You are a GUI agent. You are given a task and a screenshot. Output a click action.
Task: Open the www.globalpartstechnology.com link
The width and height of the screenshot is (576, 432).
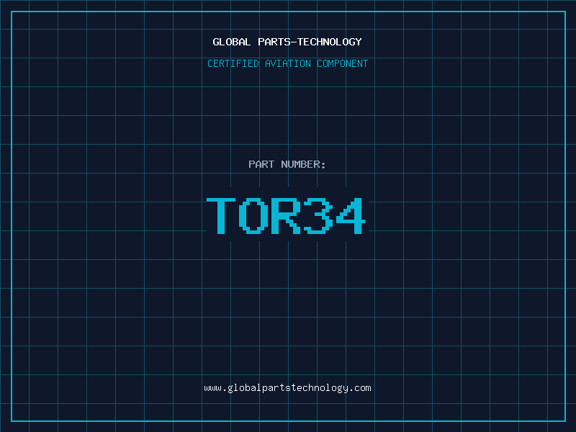click(287, 388)
